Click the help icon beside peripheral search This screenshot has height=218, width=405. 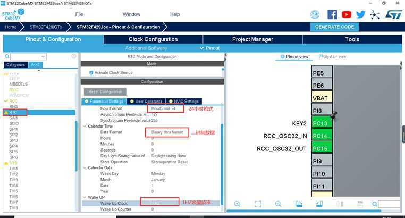[74, 56]
